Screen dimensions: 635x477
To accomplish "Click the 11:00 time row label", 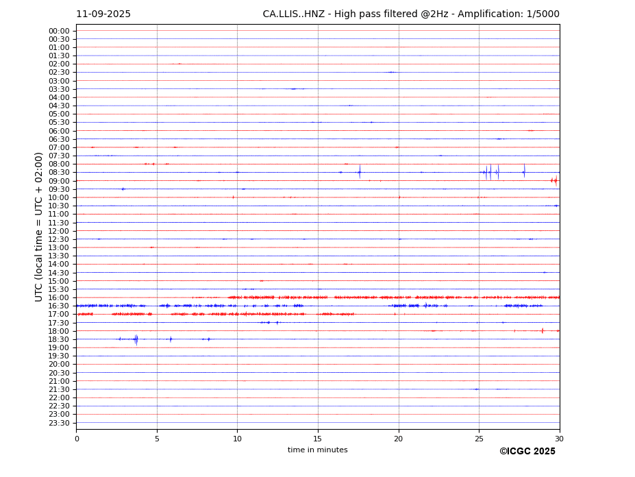I will [59, 215].
